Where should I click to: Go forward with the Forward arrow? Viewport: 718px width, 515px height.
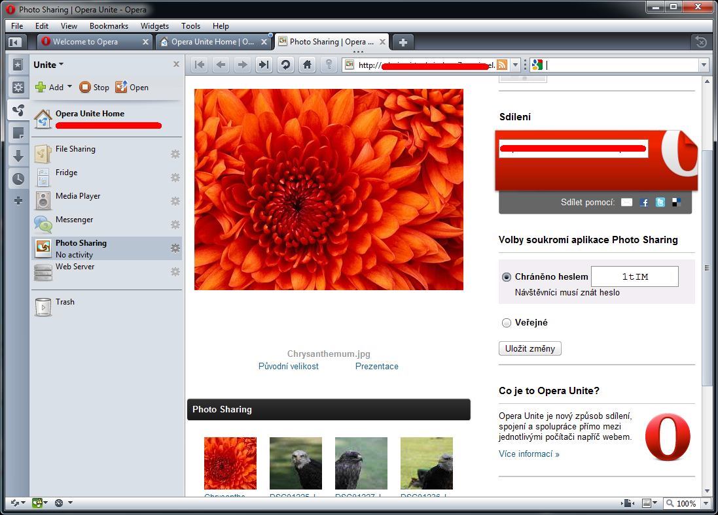[x=242, y=65]
